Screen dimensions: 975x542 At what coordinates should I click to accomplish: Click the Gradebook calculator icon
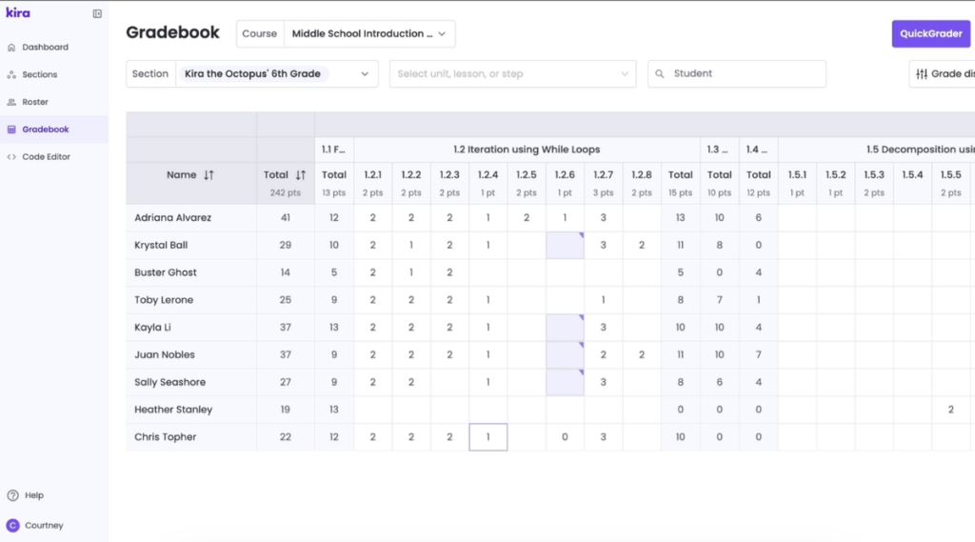(x=11, y=130)
